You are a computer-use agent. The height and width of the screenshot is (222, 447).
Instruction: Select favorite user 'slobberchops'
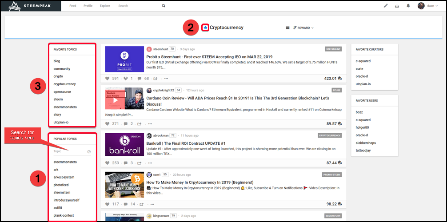365,143
